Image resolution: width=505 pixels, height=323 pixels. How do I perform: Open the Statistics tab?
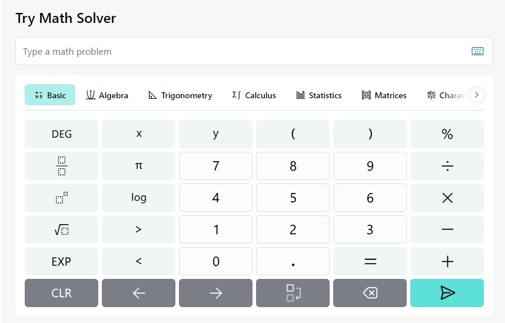click(x=319, y=95)
